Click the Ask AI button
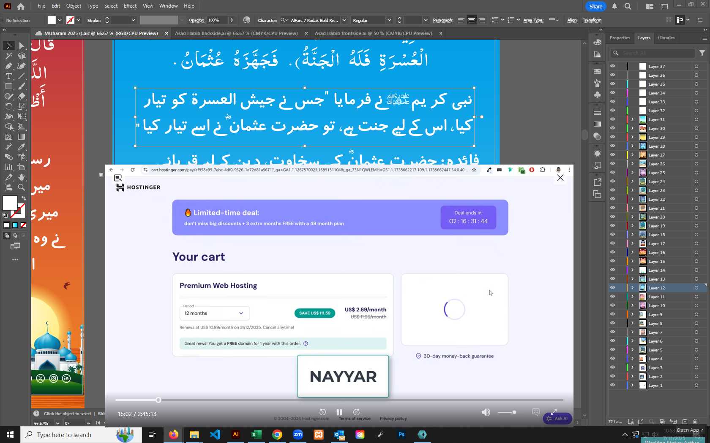 pos(557,419)
